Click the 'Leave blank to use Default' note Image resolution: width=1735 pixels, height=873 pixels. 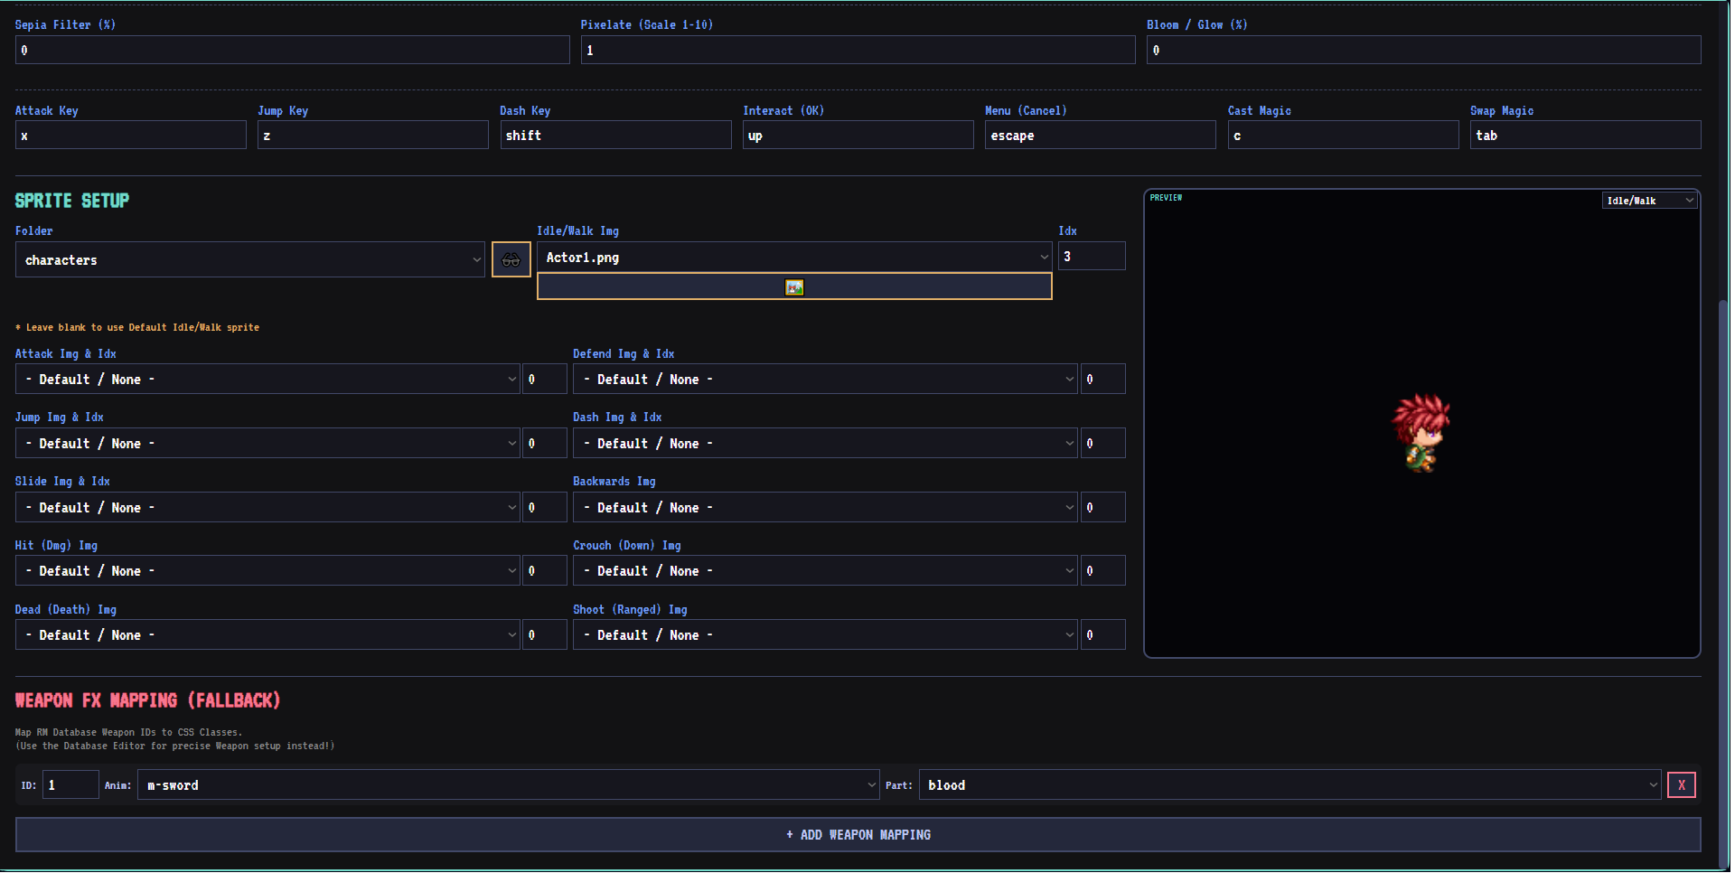pyautogui.click(x=137, y=327)
